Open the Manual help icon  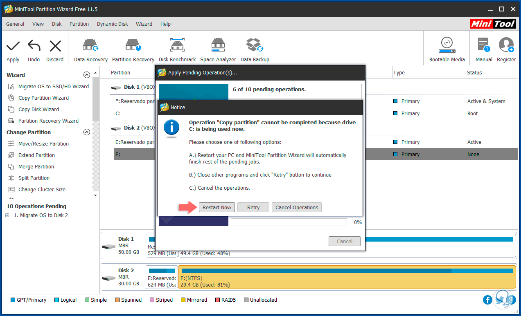(484, 45)
